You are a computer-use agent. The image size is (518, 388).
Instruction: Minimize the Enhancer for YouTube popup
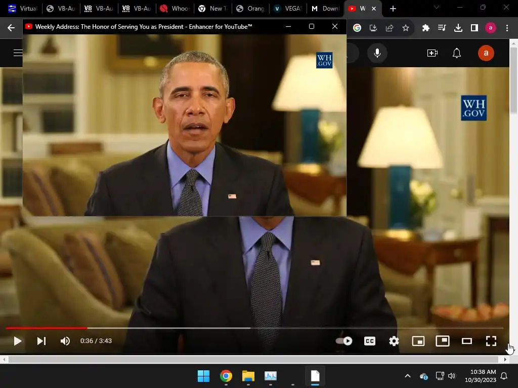pos(288,26)
